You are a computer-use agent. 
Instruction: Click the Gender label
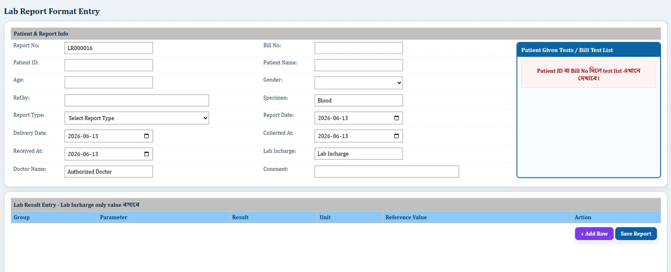pos(273,80)
